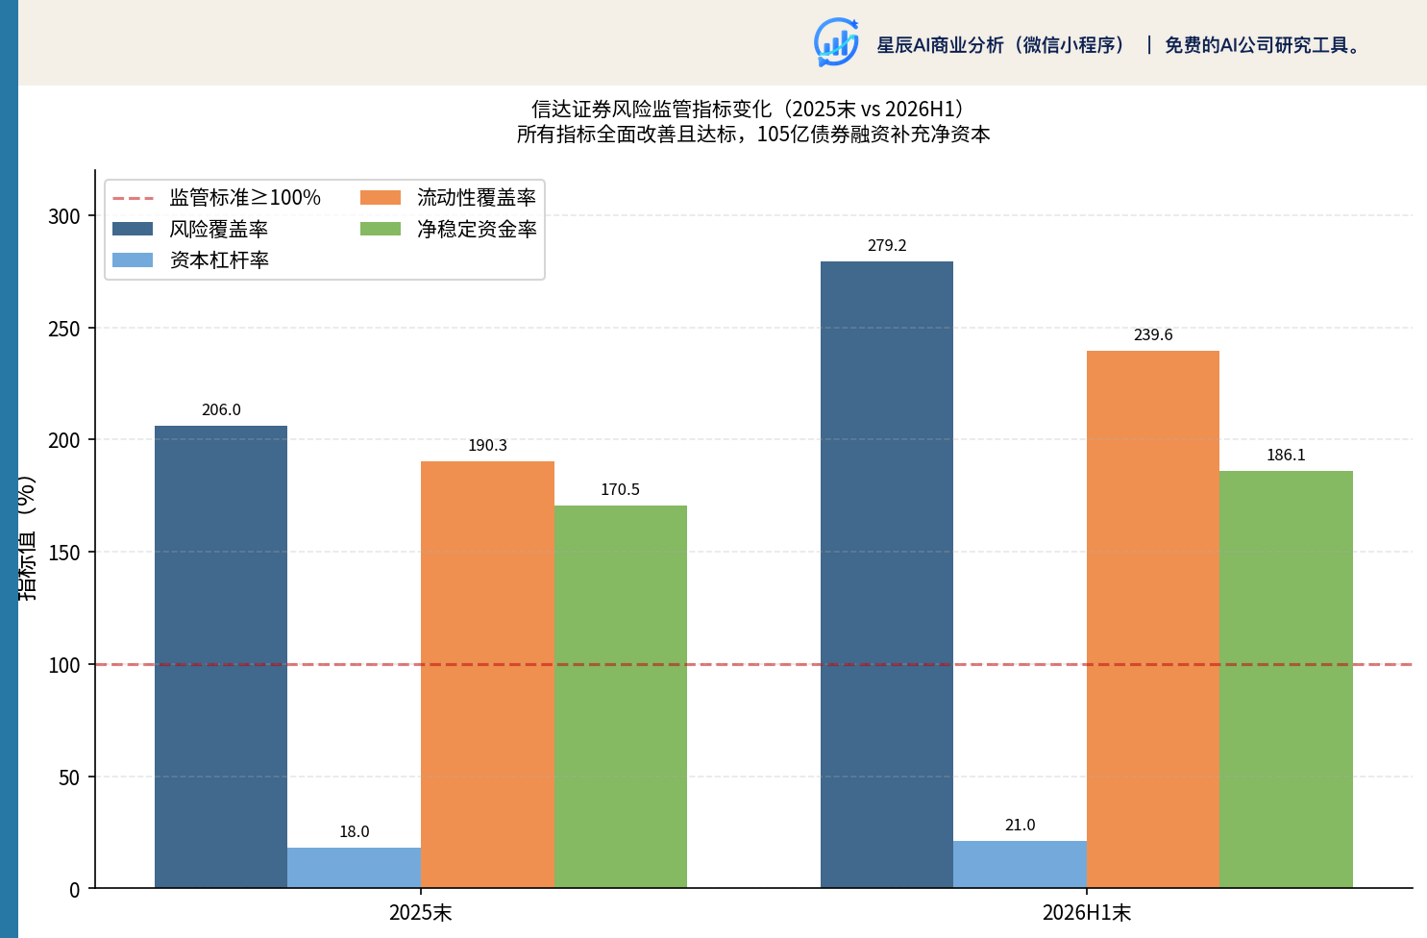Image resolution: width=1427 pixels, height=938 pixels.
Task: Click the 250 y-axis tick label
Action: (64, 329)
